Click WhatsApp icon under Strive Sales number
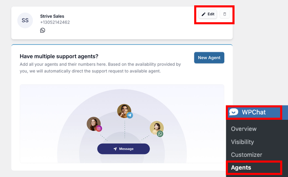This screenshot has width=288, height=177. click(x=42, y=30)
